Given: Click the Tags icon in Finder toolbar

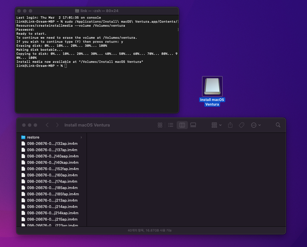Looking at the screenshot, I should (242, 125).
